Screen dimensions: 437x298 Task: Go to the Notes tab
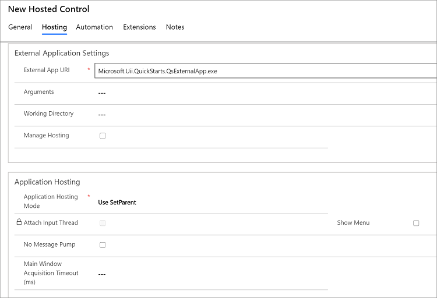point(175,27)
